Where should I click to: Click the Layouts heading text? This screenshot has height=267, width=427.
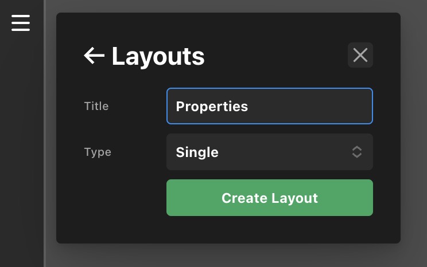(x=158, y=56)
